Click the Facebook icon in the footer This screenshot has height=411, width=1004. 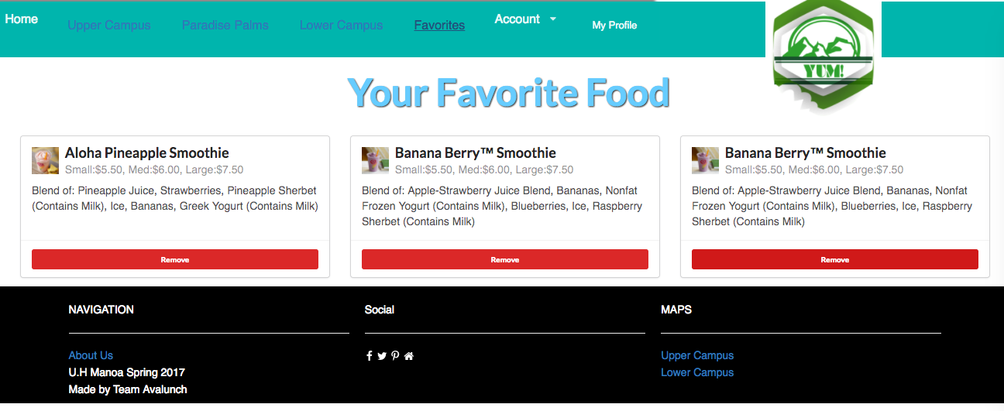coord(370,356)
